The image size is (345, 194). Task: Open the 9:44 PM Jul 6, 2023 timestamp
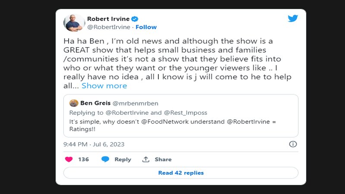94,144
